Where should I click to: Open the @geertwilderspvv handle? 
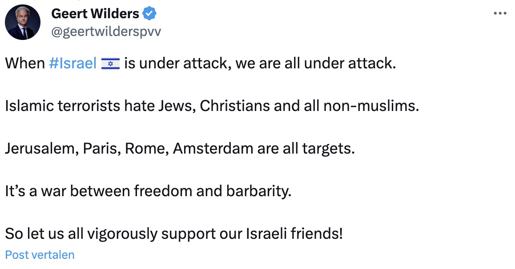pos(106,32)
